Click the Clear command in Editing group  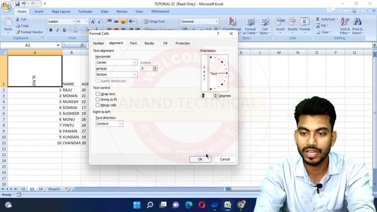click(324, 32)
